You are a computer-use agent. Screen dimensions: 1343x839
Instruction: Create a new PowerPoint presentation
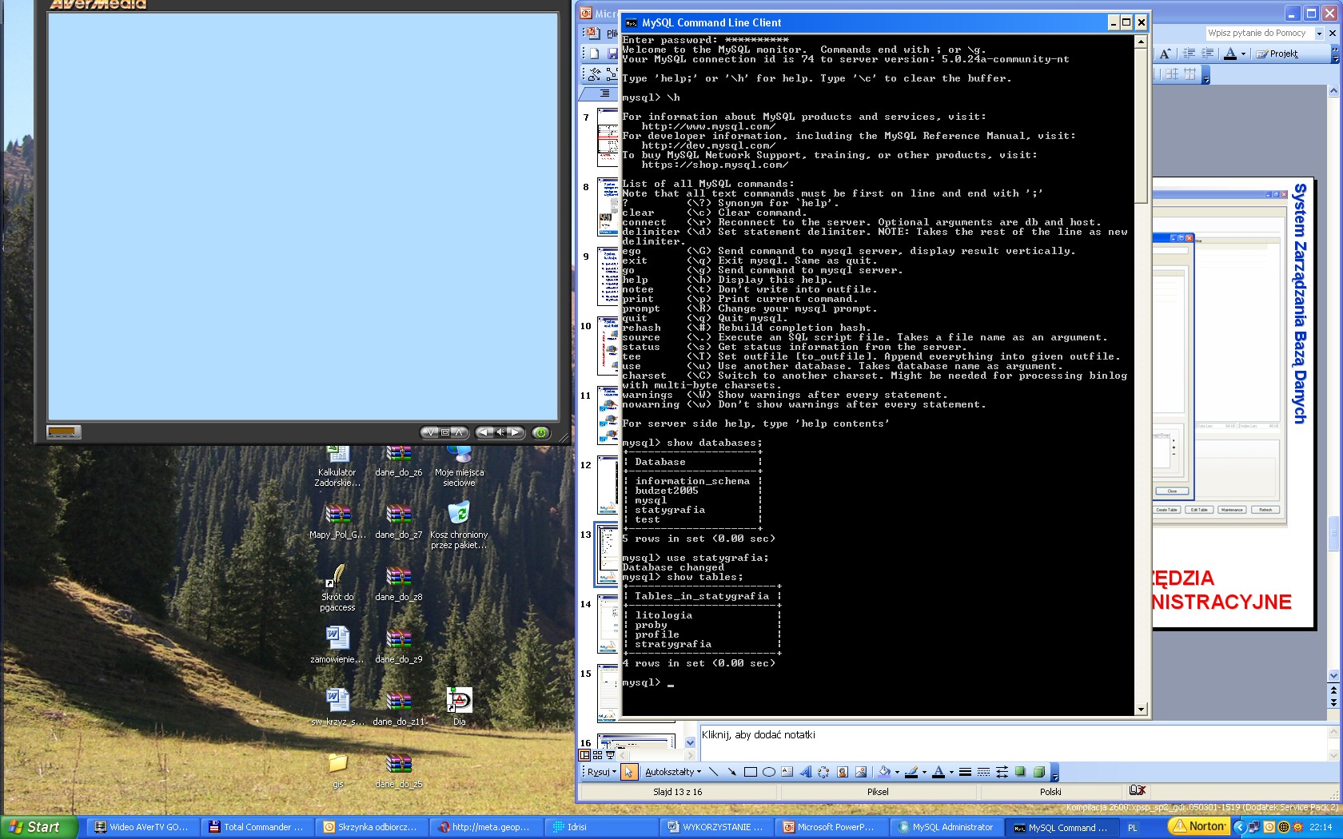594,54
